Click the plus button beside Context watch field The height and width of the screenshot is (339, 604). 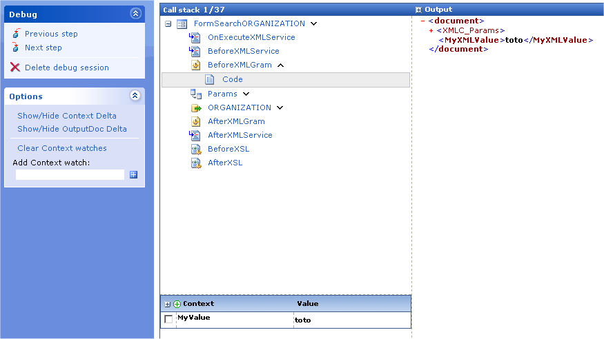coord(134,174)
